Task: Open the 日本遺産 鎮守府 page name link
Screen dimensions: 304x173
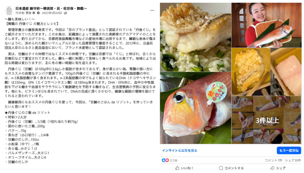Action: pos(51,8)
